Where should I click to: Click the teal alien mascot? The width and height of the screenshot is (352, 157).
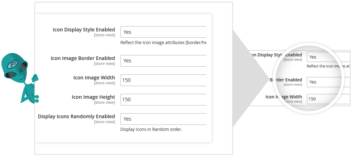18,78
